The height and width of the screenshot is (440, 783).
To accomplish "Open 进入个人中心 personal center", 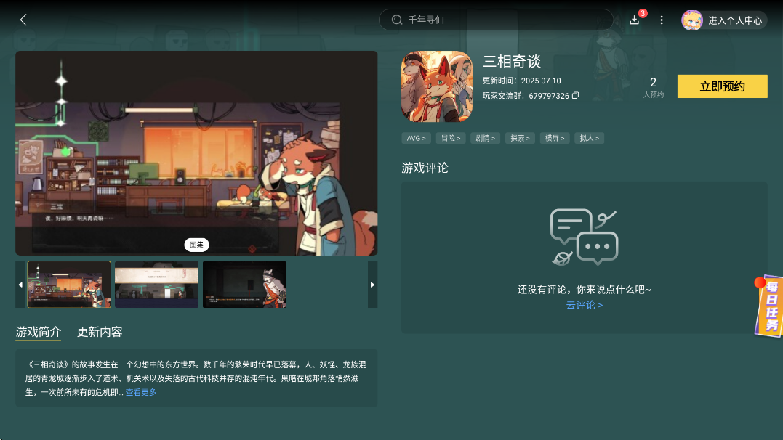I will (x=734, y=20).
